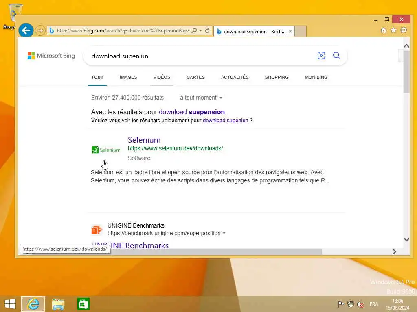Select the 'download supeniun' browser tab

tap(254, 31)
